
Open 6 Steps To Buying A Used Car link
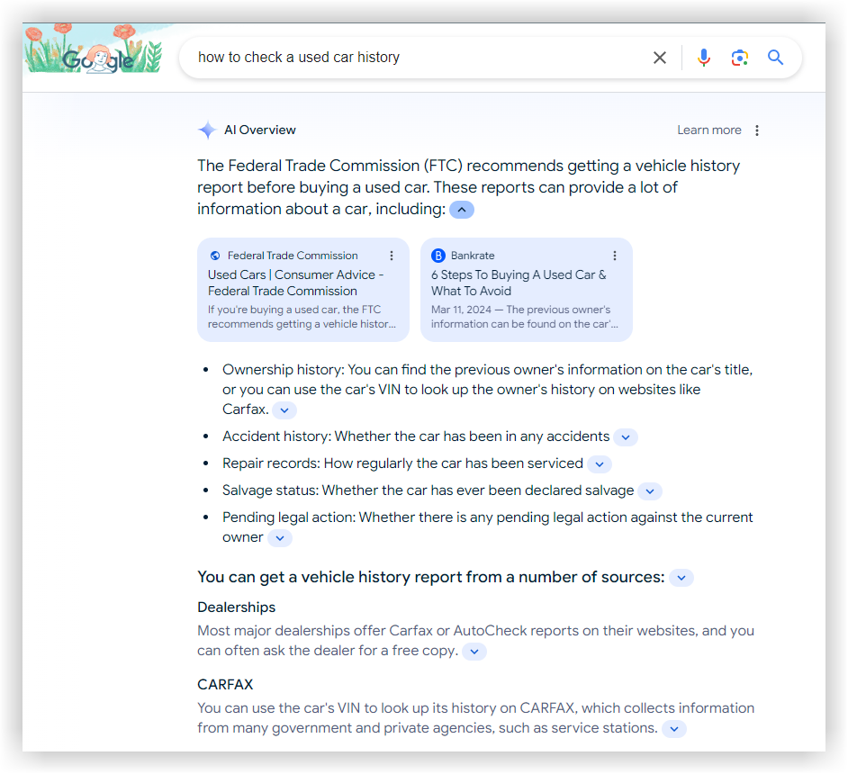click(x=519, y=283)
